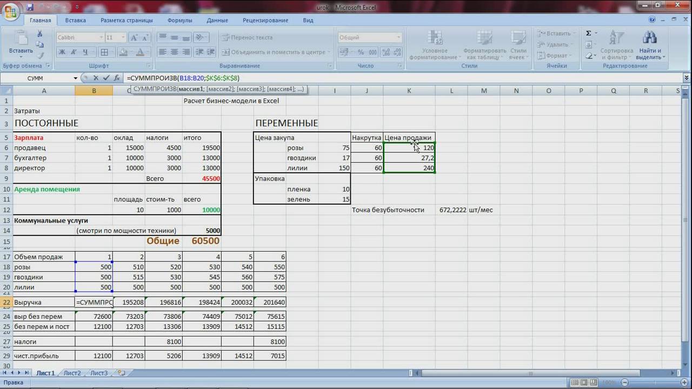
Task: Click the Decrease decimal places icon
Action: pos(396,52)
